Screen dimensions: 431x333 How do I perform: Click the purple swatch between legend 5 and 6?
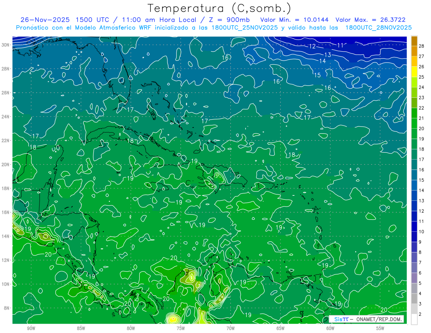pyautogui.click(x=414, y=278)
